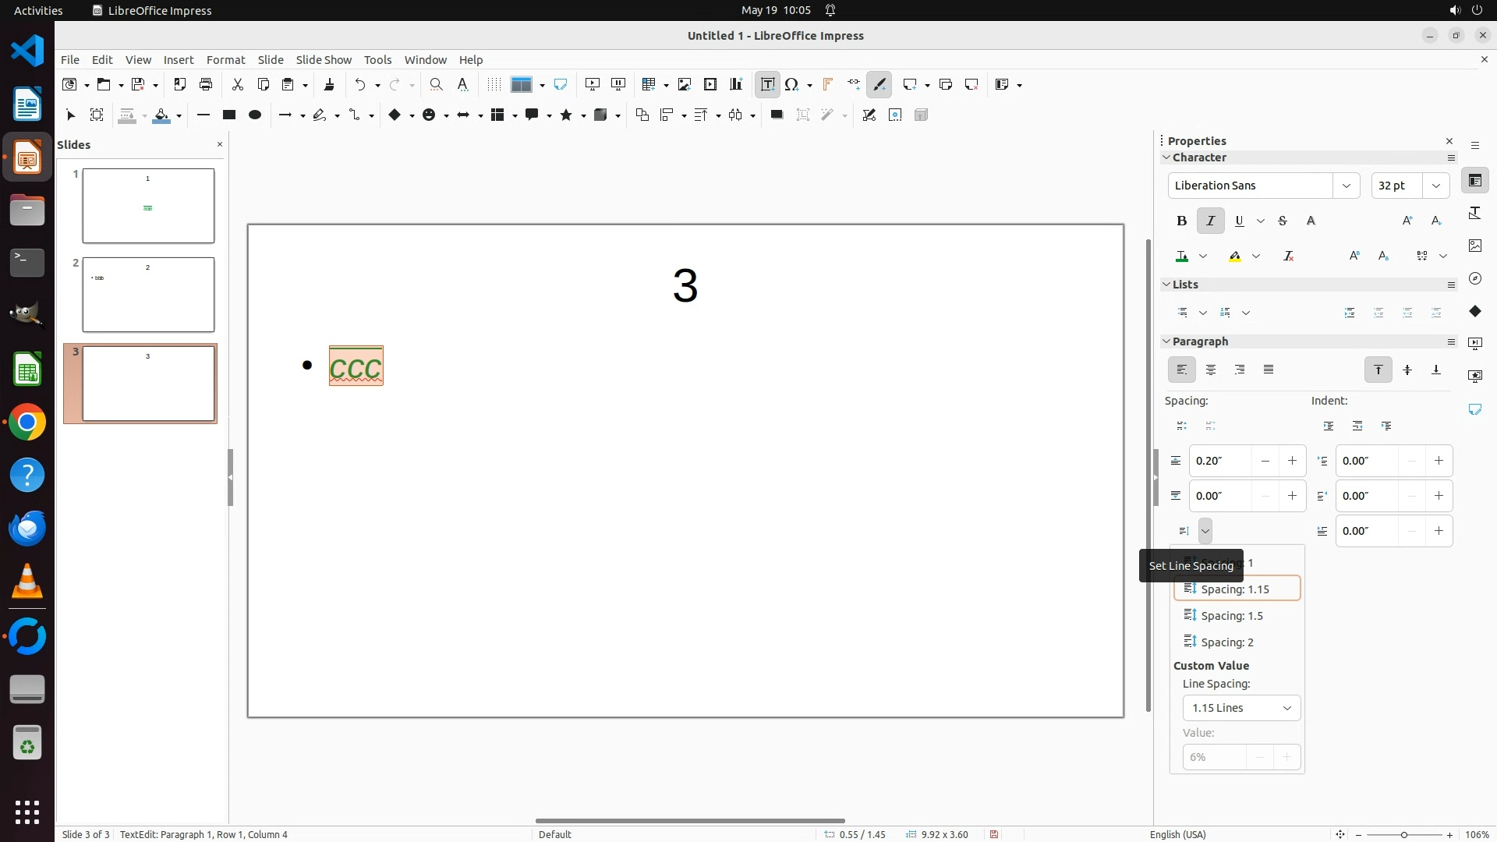Click the Strikethrough formatting icon
1497x842 pixels.
pos(1283,221)
